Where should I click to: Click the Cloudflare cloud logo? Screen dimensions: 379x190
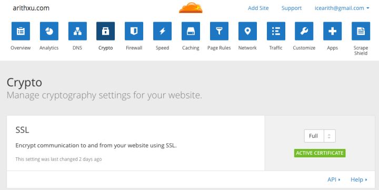pyautogui.click(x=191, y=8)
